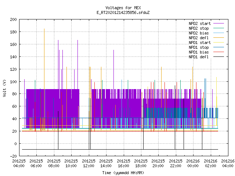Select the NPD1 defl legend entry
Viewport: 235px width, 176px height.
[x=199, y=57]
